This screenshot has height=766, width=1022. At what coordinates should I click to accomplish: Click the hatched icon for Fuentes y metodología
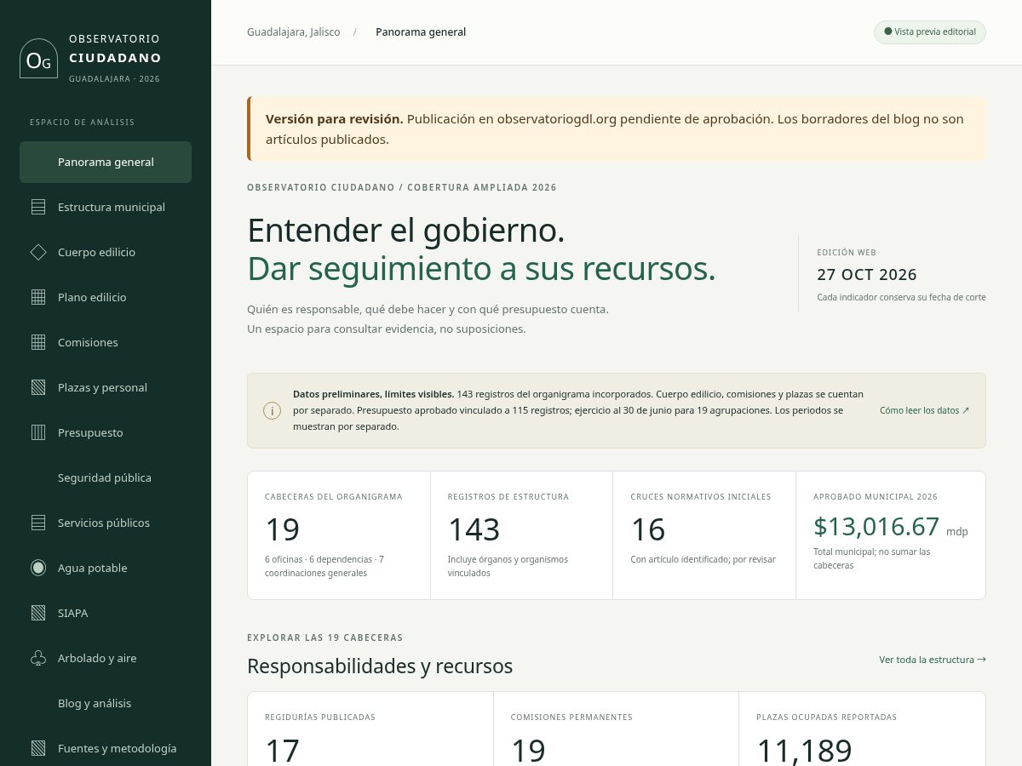(x=38, y=748)
